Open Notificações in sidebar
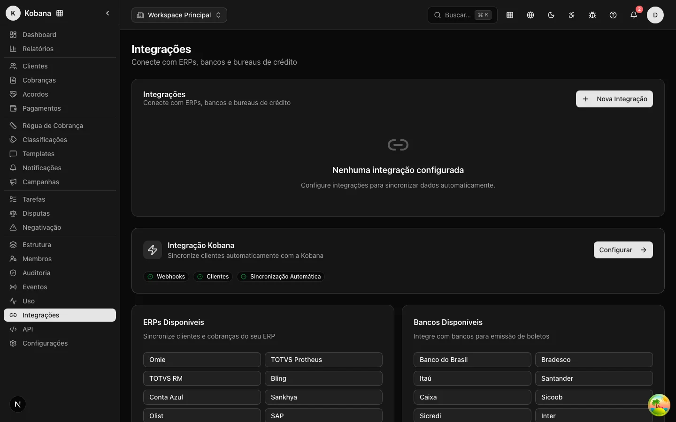The image size is (676, 422). click(x=60, y=168)
